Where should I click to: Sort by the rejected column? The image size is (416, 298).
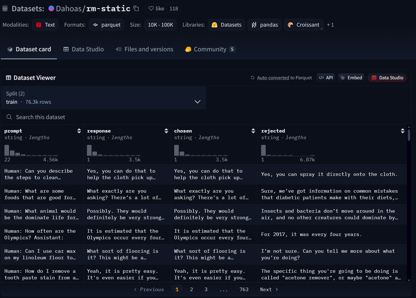point(403,131)
